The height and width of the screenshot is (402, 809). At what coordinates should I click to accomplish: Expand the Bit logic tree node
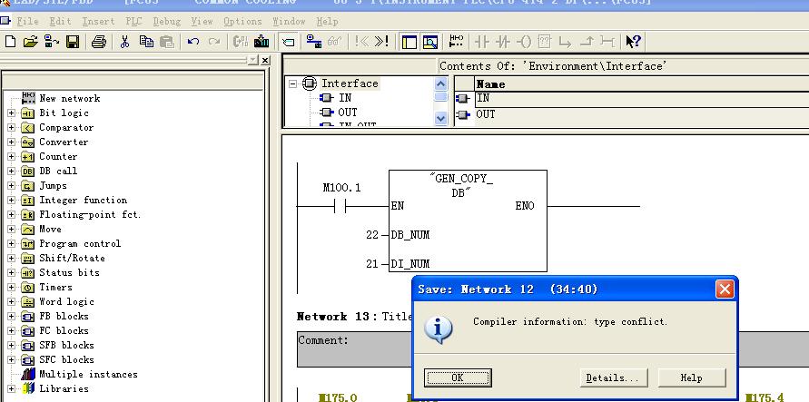[x=12, y=113]
